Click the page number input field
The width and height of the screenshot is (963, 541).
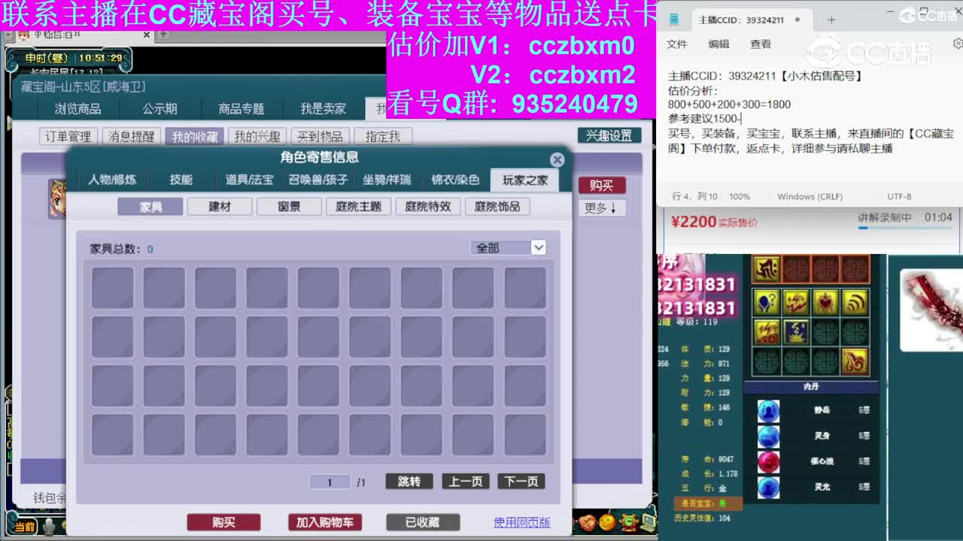[x=330, y=482]
